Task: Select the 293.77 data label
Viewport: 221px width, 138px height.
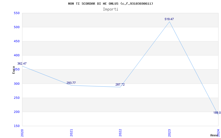Action: [x=71, y=83]
